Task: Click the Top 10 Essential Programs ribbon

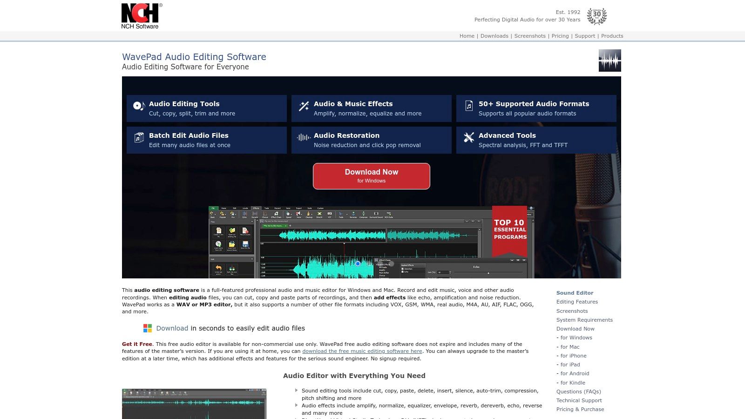Action: [510, 230]
